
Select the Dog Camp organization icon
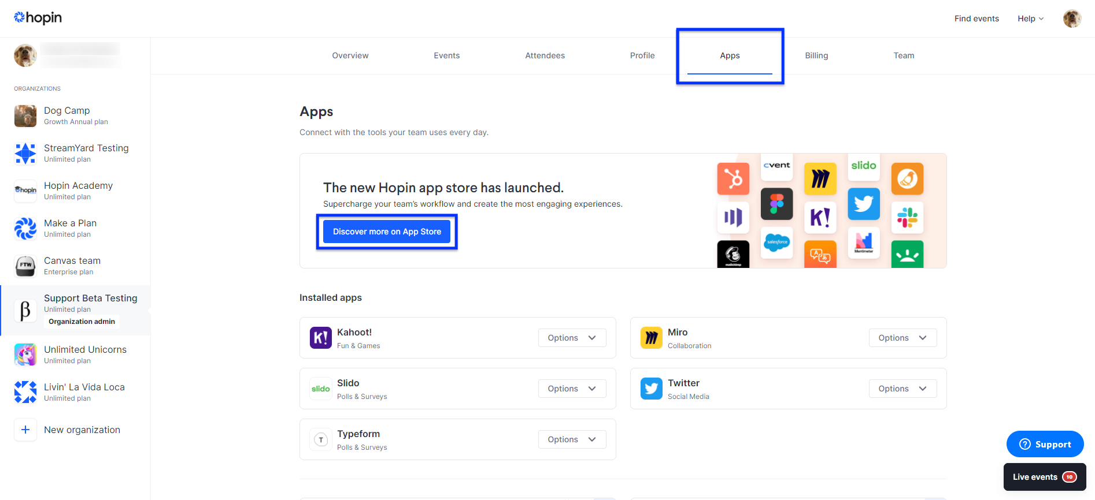[x=25, y=115]
